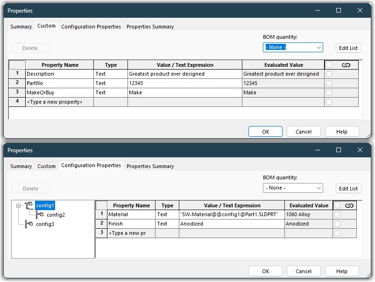The image size is (375, 282).
Task: Open upper BOM quantity dropdown
Action: [x=293, y=47]
